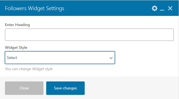Click the chevron arrow in Widget Style
The height and width of the screenshot is (99, 179).
coord(111,58)
